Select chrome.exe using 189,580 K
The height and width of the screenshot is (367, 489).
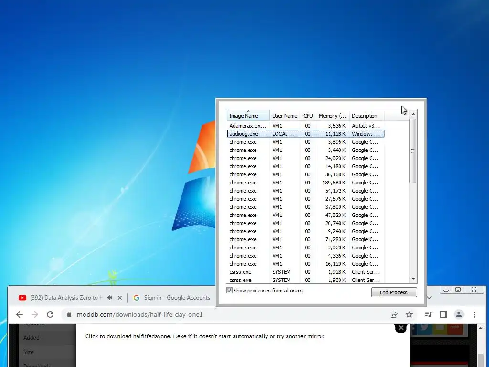[x=306, y=183]
